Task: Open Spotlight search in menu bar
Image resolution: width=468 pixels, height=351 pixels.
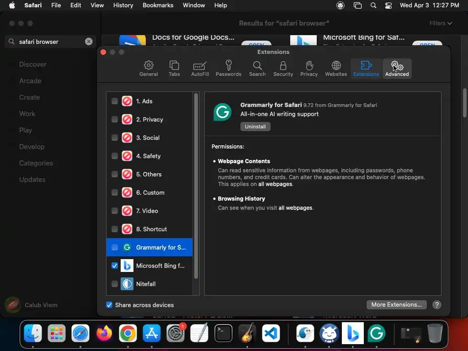Action: click(373, 5)
